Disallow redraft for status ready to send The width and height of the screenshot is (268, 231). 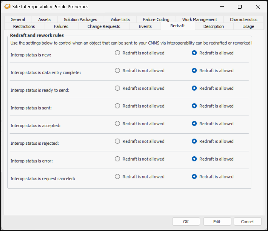point(117,88)
